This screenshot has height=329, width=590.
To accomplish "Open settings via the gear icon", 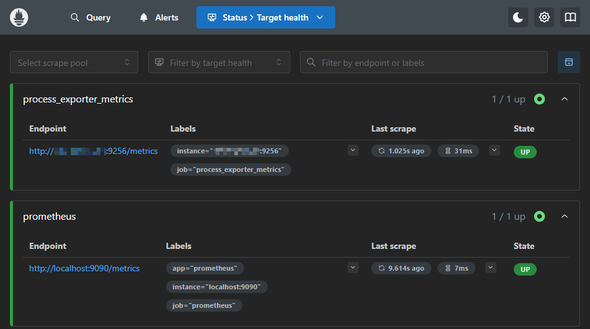I will tap(544, 17).
